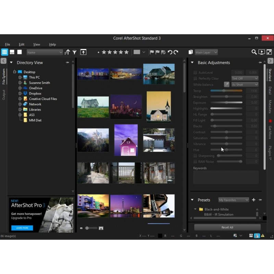274x274 pixels.
Task: Click the undo arrow icon
Action: [x=170, y=52]
